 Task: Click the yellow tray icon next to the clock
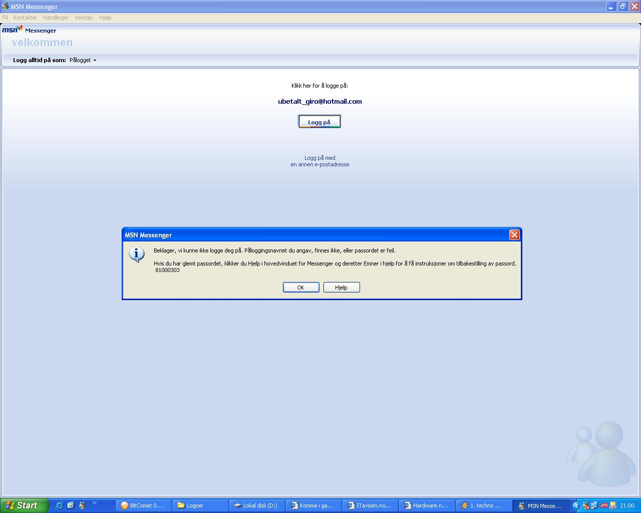point(613,505)
